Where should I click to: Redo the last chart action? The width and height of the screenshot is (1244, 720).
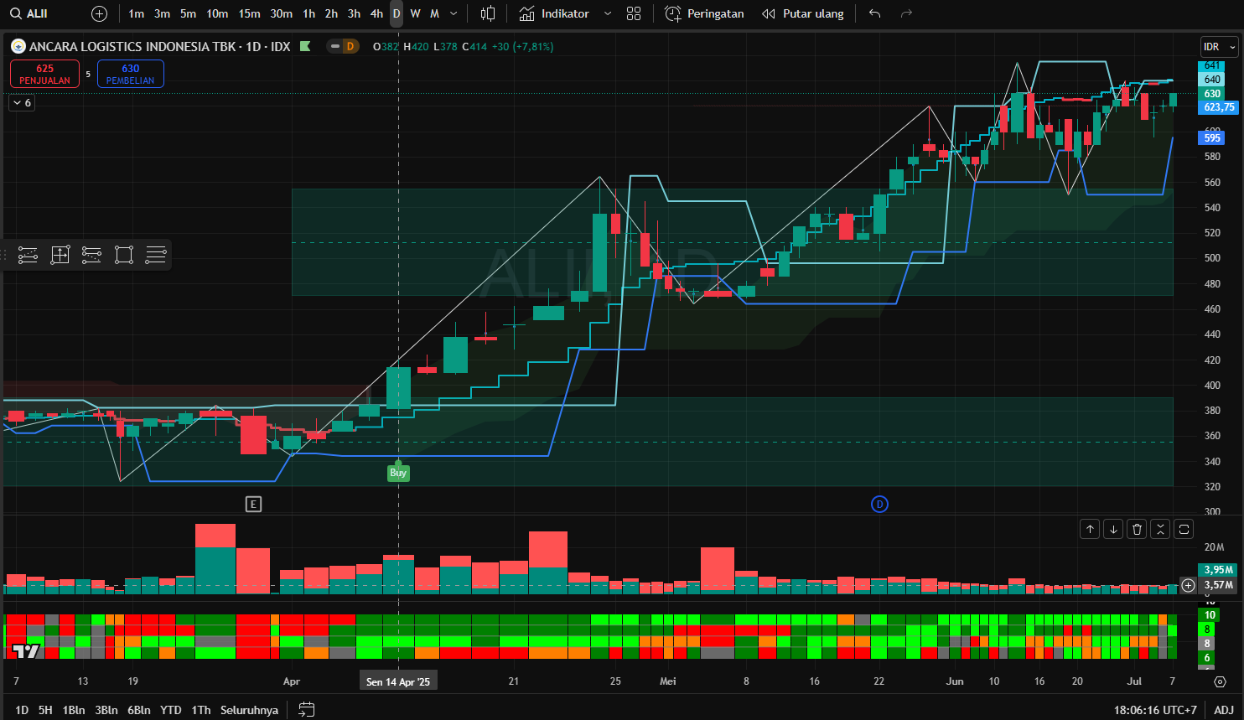pyautogui.click(x=906, y=13)
